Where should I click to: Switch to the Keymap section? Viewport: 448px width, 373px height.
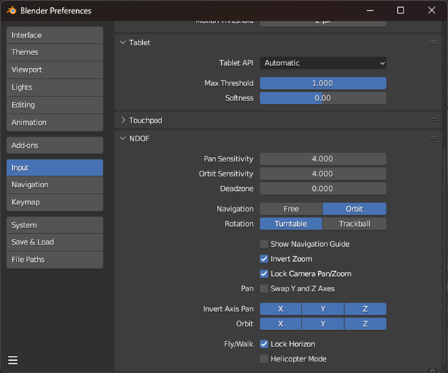(x=55, y=202)
